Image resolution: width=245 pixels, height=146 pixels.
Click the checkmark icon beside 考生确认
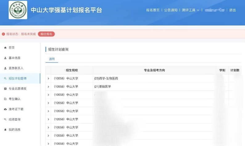pos(5,99)
